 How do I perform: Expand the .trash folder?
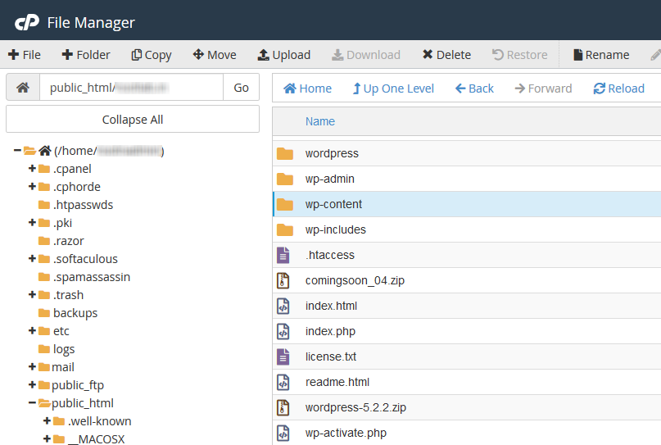click(x=32, y=294)
